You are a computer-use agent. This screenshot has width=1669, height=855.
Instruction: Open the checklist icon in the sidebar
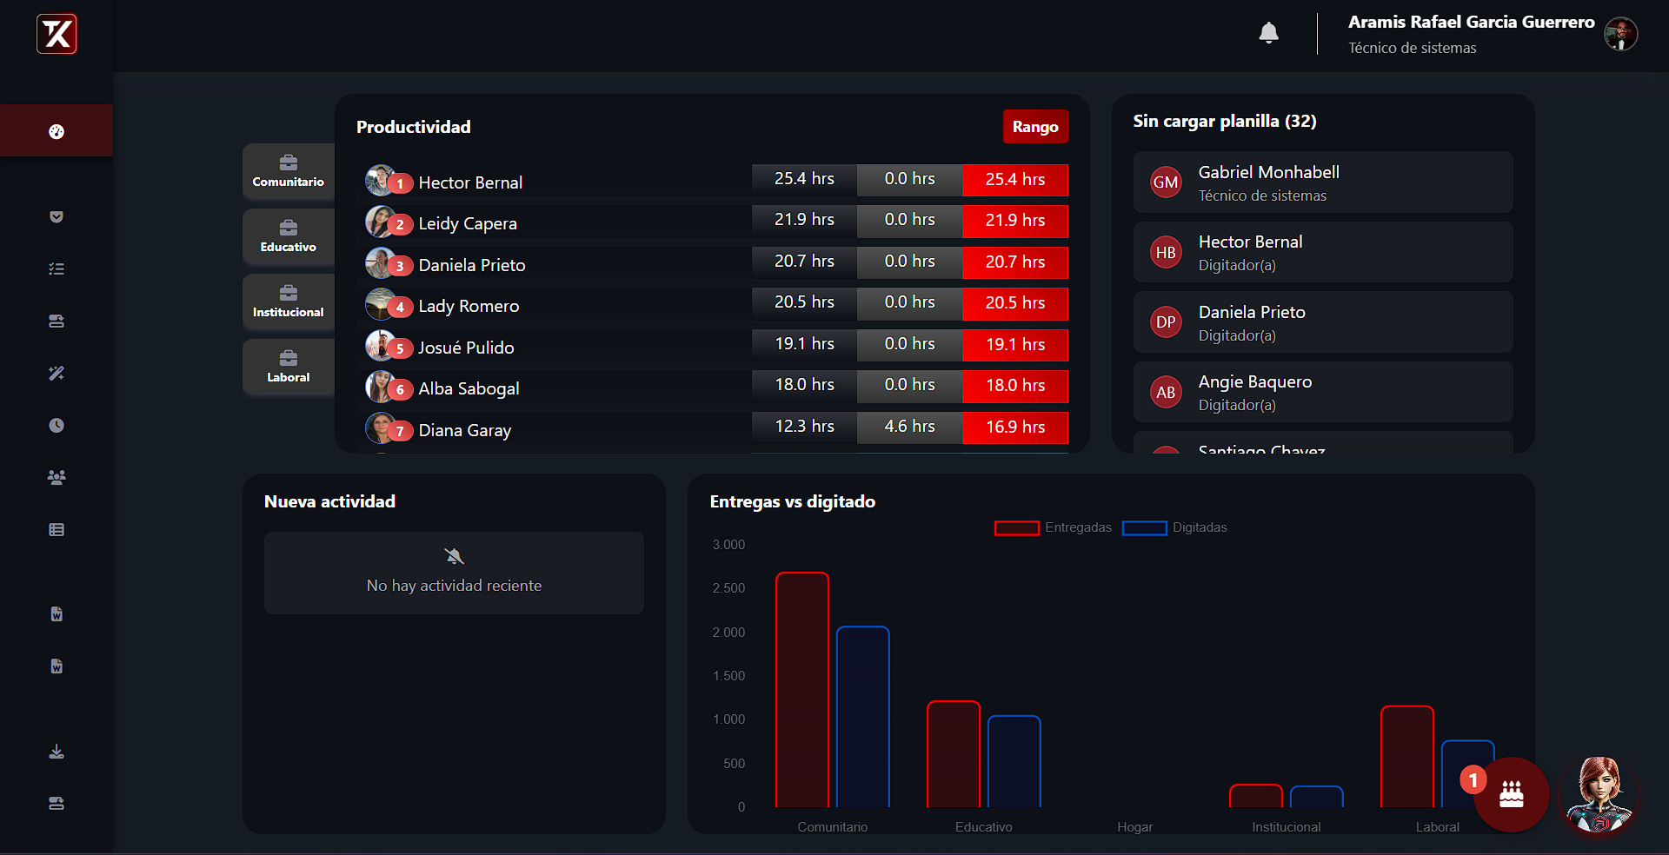click(57, 269)
